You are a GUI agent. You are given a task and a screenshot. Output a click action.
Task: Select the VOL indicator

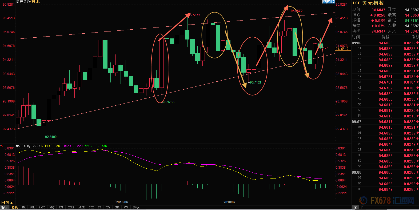32,207
